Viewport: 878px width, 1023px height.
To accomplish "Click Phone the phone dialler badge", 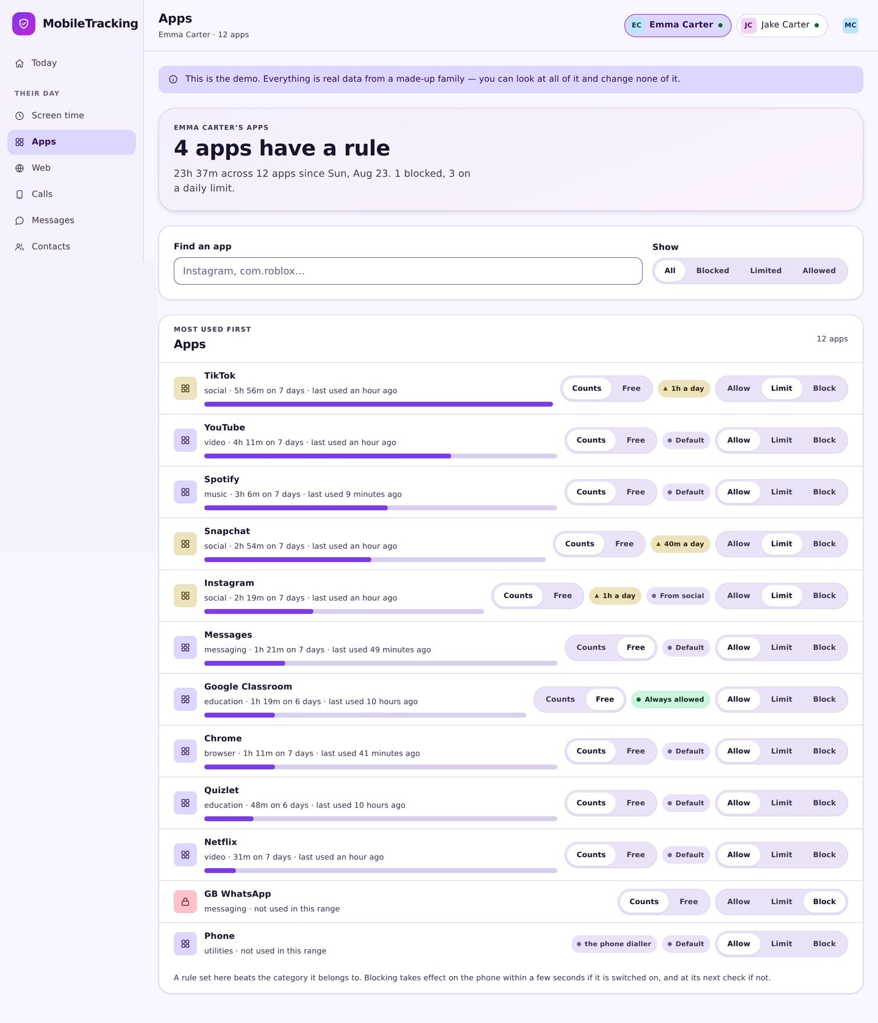I will [x=614, y=944].
